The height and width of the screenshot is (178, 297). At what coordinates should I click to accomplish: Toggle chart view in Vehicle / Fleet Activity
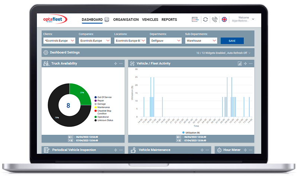pos(240,64)
